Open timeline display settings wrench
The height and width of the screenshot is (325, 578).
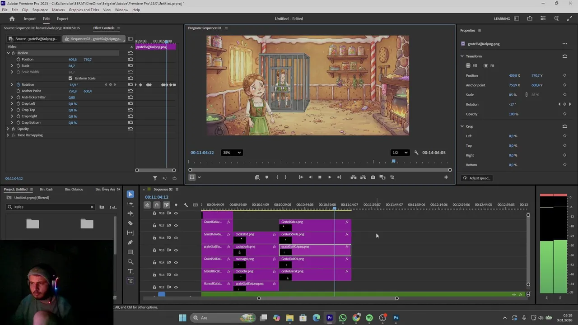click(x=186, y=205)
